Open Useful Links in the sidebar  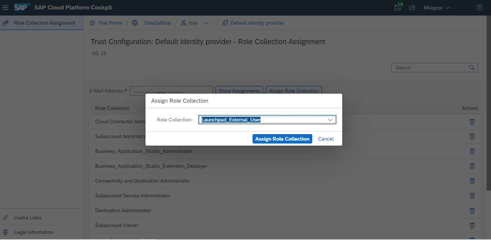(x=27, y=218)
